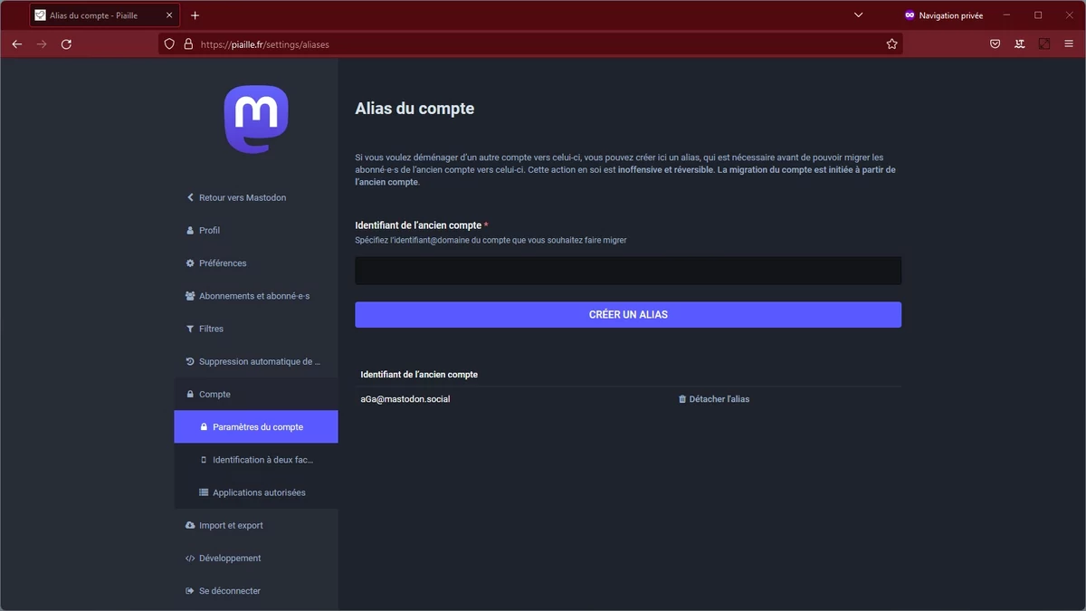Open the Pocket icon in the toolbar
The height and width of the screenshot is (611, 1086).
(x=995, y=43)
